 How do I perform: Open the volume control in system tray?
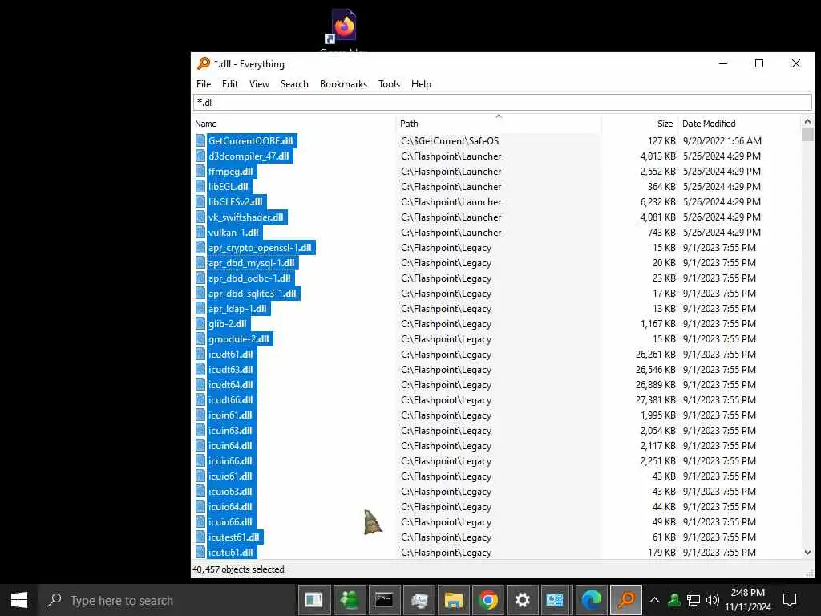coord(712,600)
